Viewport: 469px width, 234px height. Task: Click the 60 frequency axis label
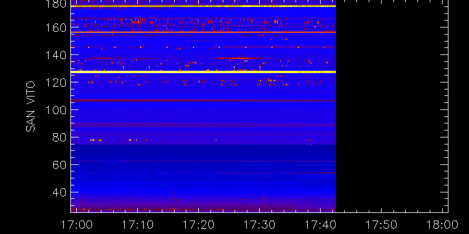[59, 165]
